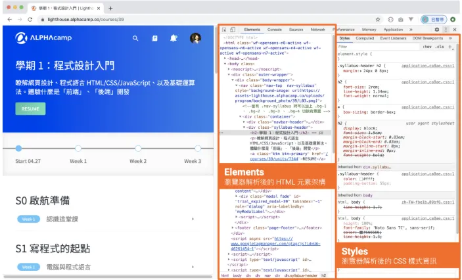Open the notebook icon in ALPHAcamp header

[154, 38]
